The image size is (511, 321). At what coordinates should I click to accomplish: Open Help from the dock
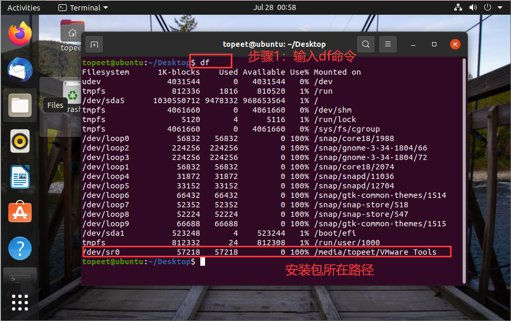tap(20, 248)
